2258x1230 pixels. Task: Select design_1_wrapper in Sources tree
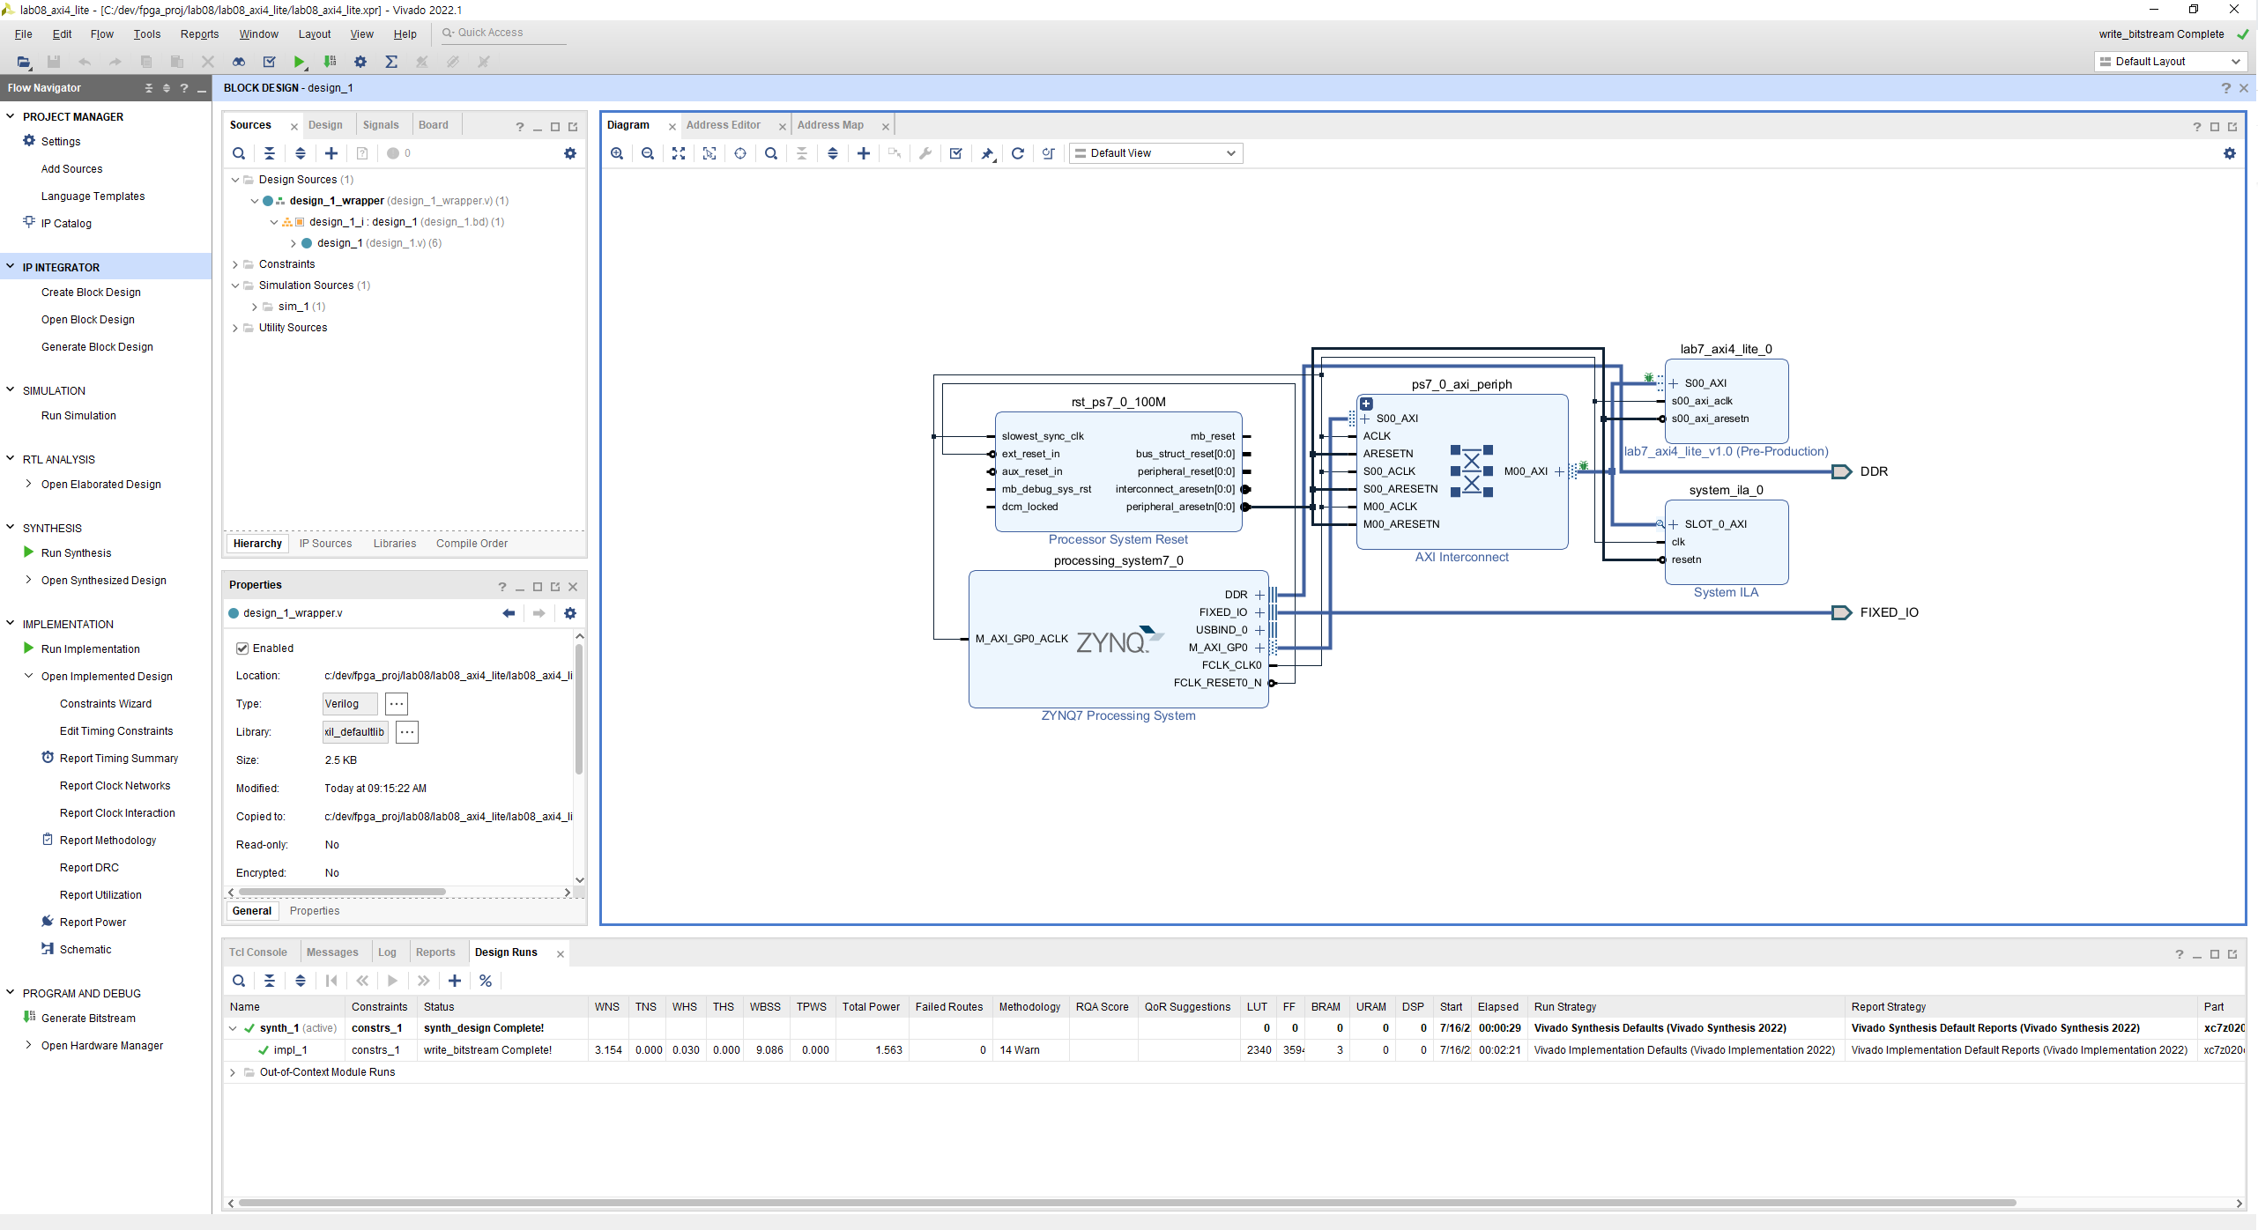pos(337,201)
